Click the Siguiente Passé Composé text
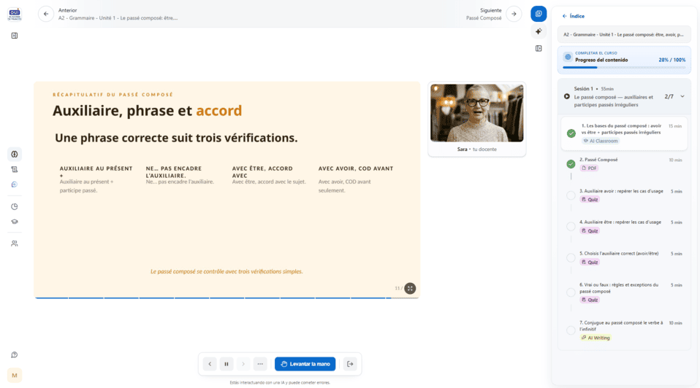The height and width of the screenshot is (388, 700). tap(484, 18)
